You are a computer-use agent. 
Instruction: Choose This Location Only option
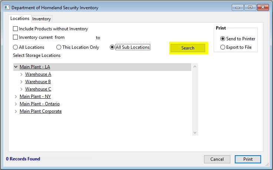59,47
